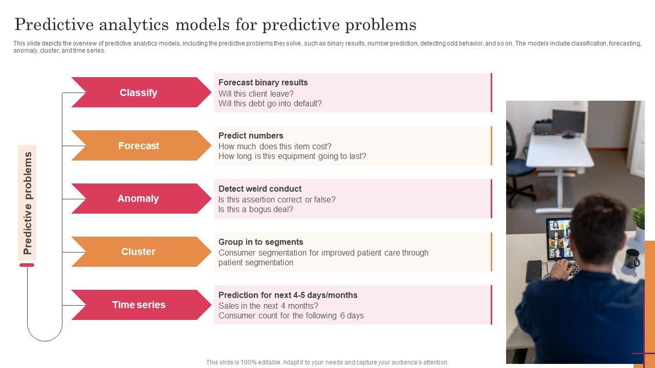The height and width of the screenshot is (368, 655).
Task: Select the Predict numbers heading
Action: (251, 135)
